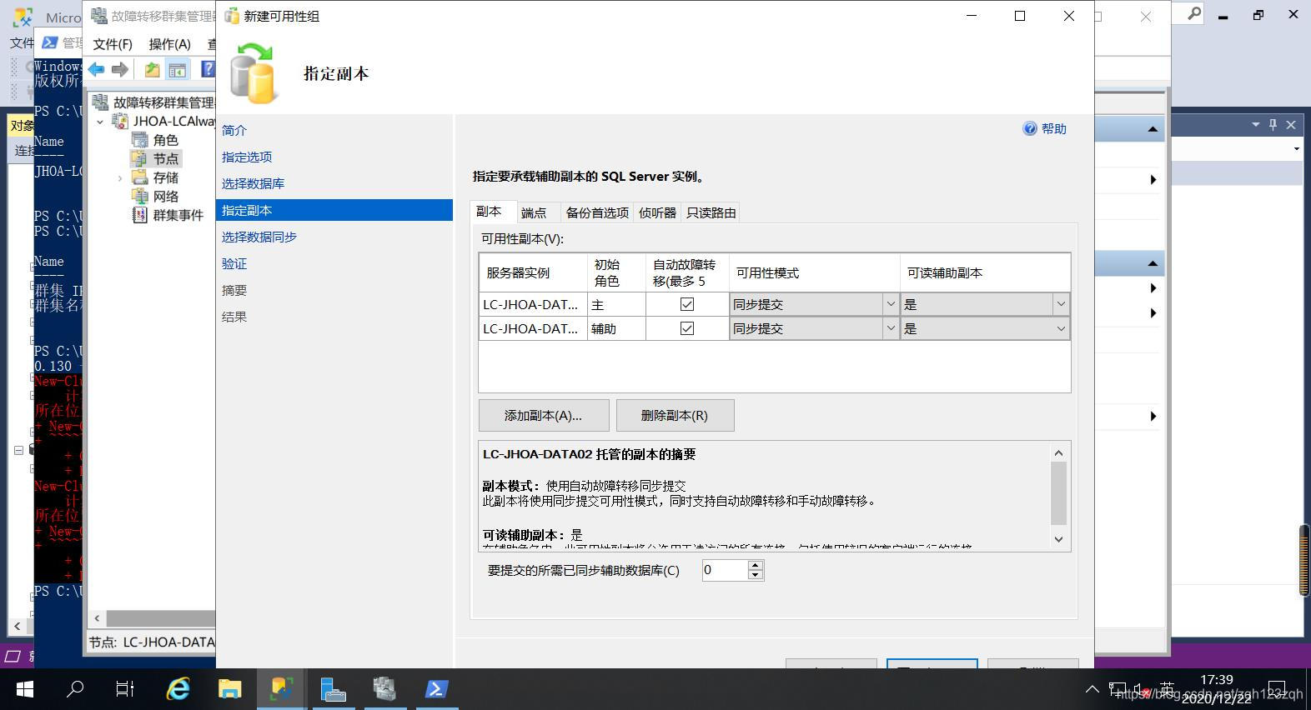Viewport: 1311px width, 710px height.
Task: Click 添加副本(A)... button
Action: point(544,415)
